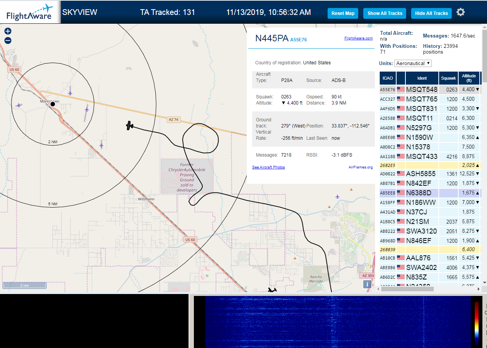
Task: Click the SKYVIEW header title
Action: (x=80, y=12)
